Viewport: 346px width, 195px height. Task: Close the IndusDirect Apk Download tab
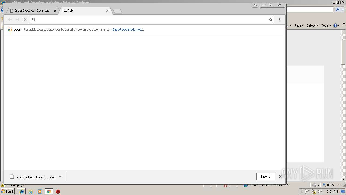(x=55, y=11)
